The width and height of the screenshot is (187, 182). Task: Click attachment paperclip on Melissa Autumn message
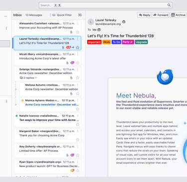click(x=71, y=93)
